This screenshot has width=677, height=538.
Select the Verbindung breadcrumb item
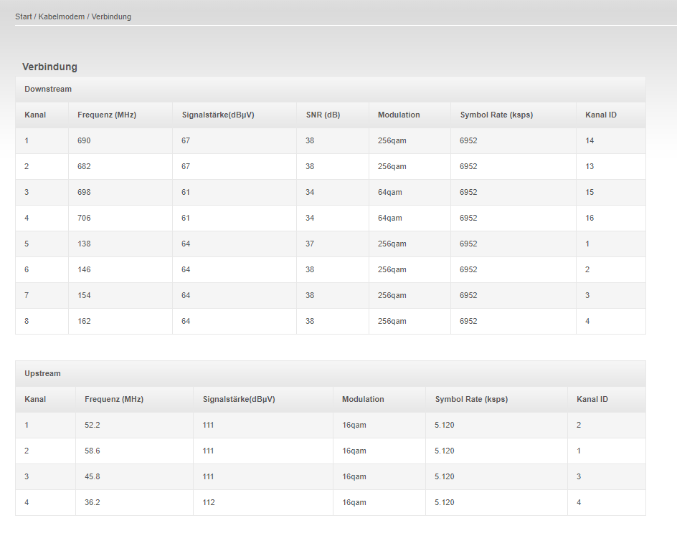pos(111,16)
